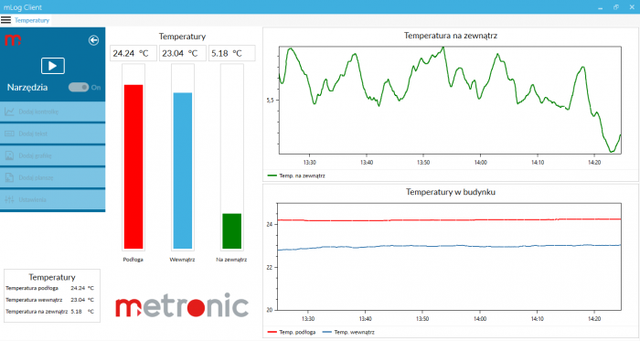The width and height of the screenshot is (640, 341).
Task: Click the red metronic m logo
Action: 13,40
